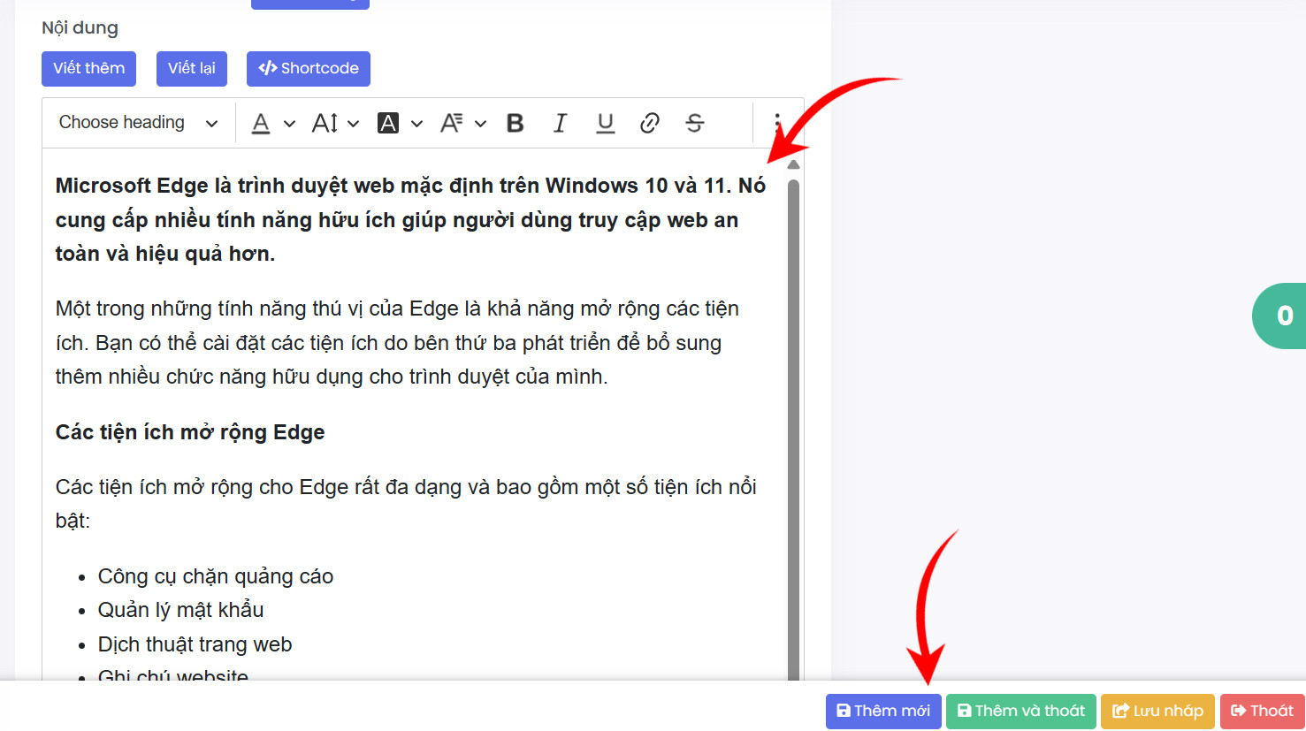Click the paragraph starting 'Một trong những tính năng'
This screenshot has width=1306, height=731.
[x=398, y=342]
